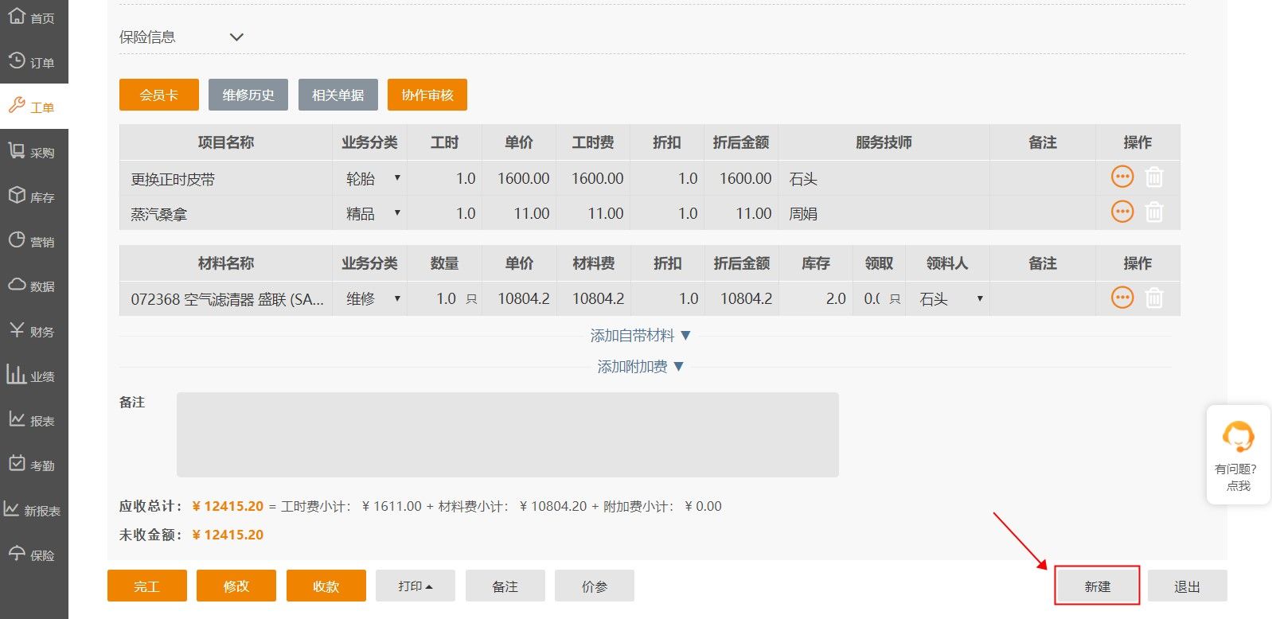Click the 新建 new button
This screenshot has height=619, width=1272.
(x=1098, y=586)
